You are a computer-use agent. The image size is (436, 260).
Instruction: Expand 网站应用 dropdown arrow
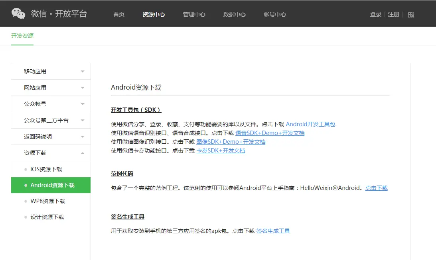[x=83, y=88]
